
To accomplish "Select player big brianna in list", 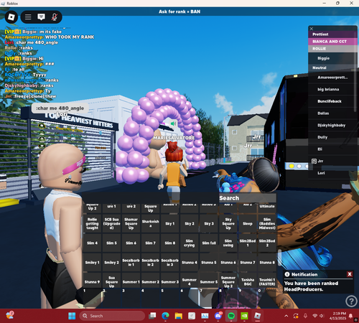I will click(x=332, y=89).
